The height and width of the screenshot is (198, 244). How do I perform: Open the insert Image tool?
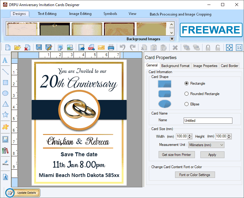click(5, 139)
